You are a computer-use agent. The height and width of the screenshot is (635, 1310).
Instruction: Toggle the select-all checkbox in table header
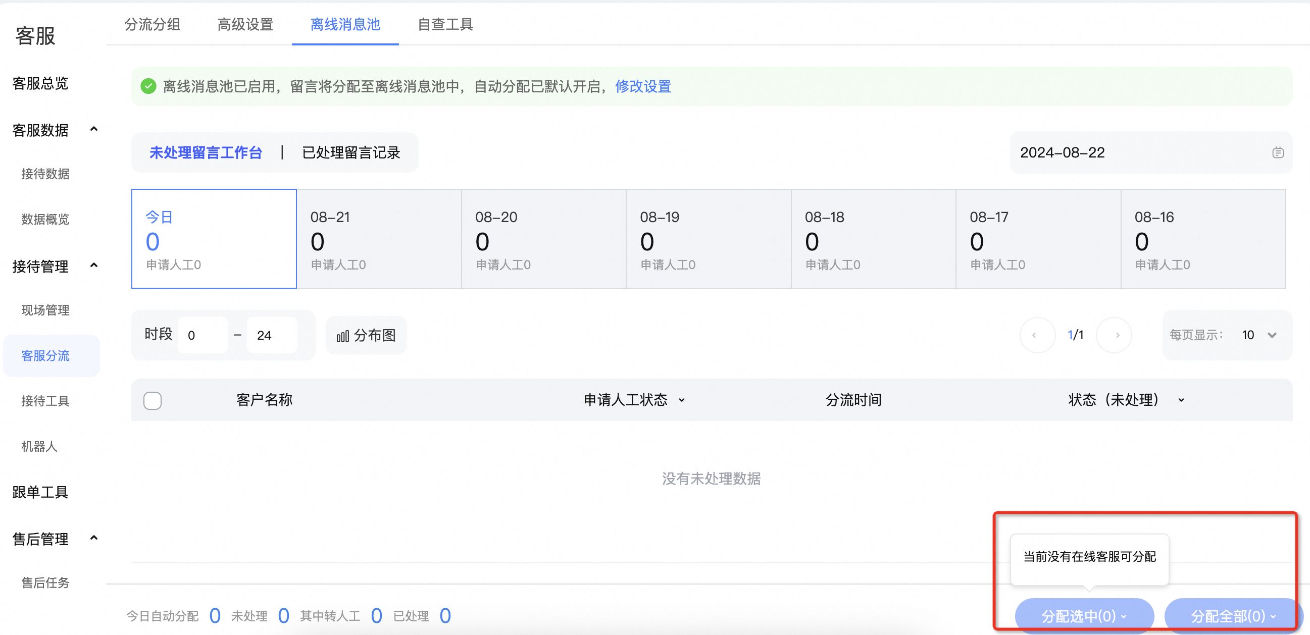[x=153, y=400]
